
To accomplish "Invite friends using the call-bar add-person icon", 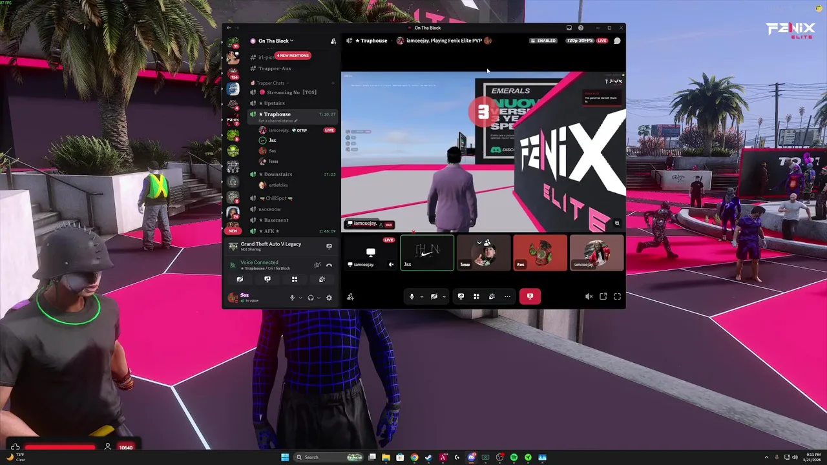I will pos(350,296).
